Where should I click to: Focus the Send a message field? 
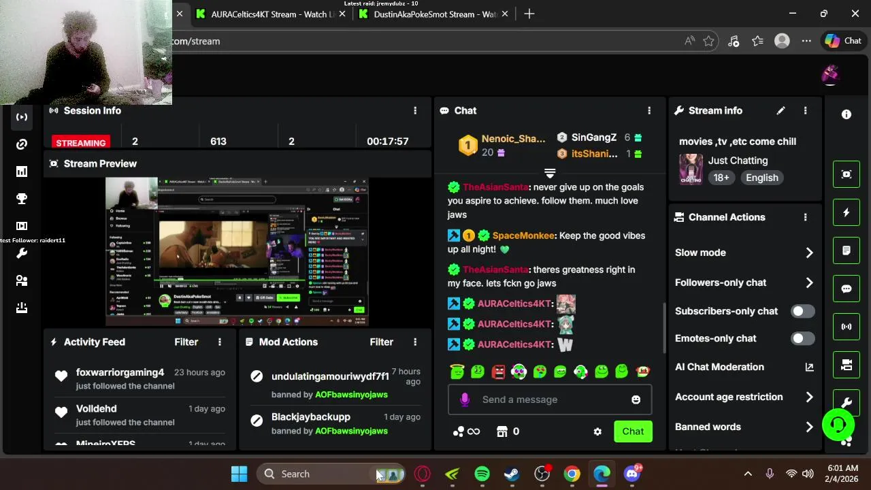point(549,399)
